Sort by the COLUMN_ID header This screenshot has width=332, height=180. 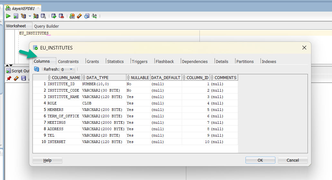[196, 78]
